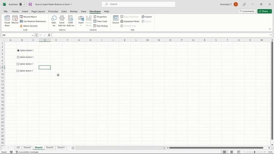
Task: Open the Name Box dropdown
Action: click(33, 35)
